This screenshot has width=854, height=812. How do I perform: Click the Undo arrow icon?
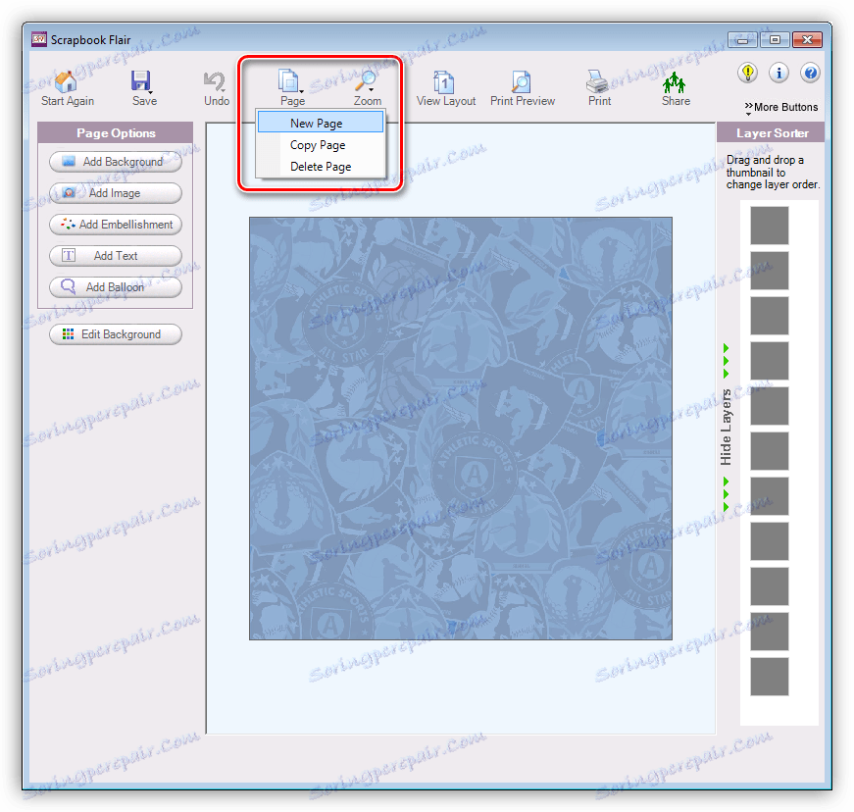tap(214, 81)
